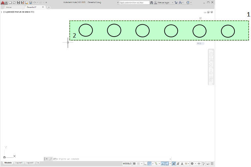Undo the last action
The width and height of the screenshot is (251, 167).
tap(35, 3)
